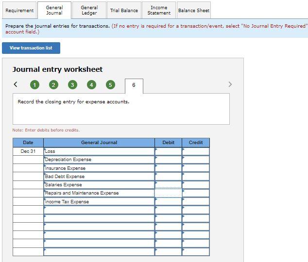Screen dimensions: 308x262
Task: Click the debit field for Loss
Action: pos(169,151)
